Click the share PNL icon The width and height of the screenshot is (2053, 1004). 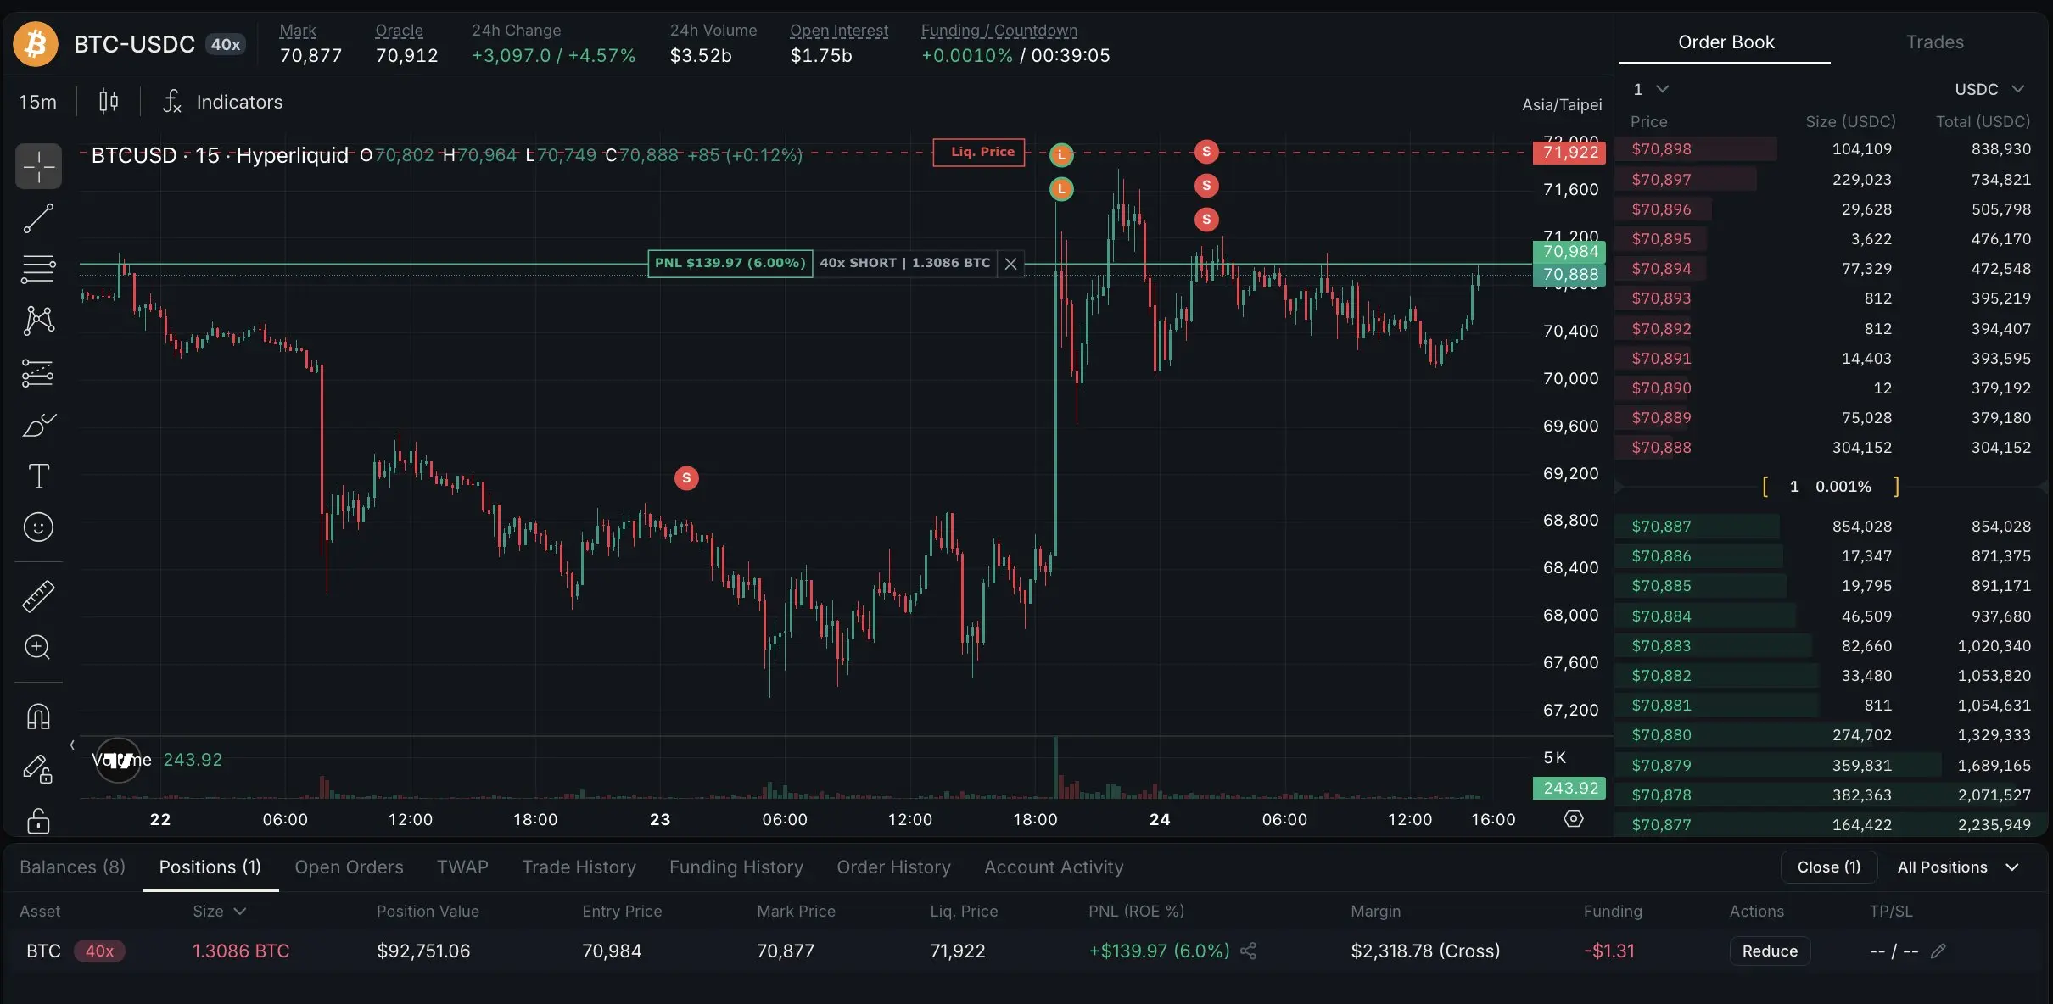[1248, 951]
